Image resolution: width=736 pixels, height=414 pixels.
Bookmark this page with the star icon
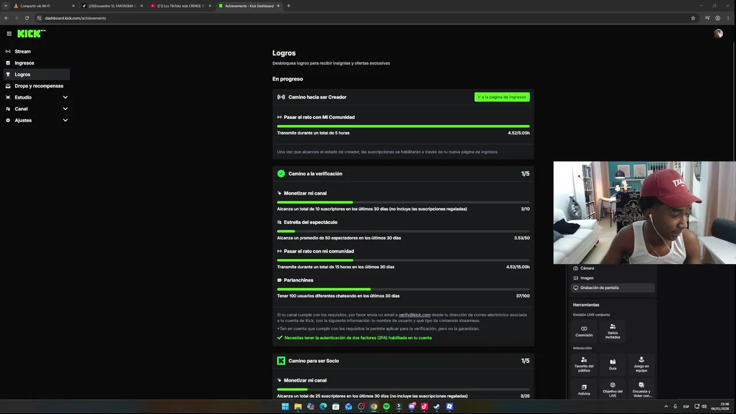pos(693,18)
